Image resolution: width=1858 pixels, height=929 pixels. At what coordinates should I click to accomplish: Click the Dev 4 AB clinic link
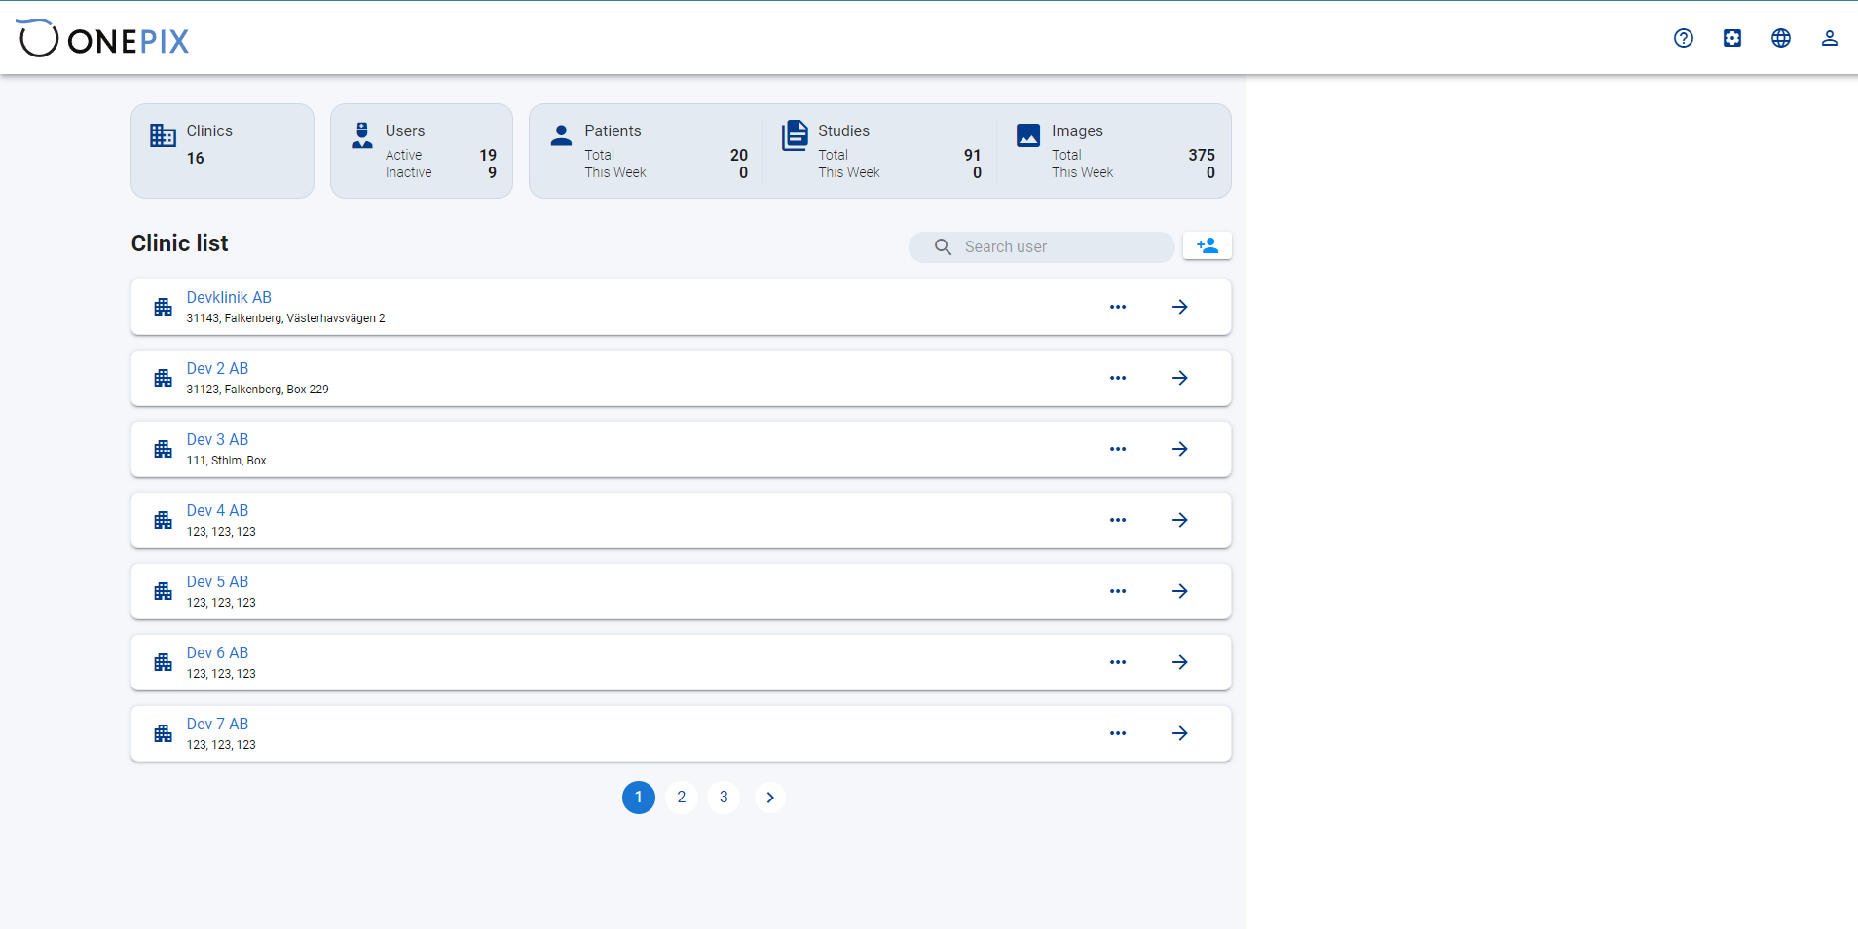point(217,510)
